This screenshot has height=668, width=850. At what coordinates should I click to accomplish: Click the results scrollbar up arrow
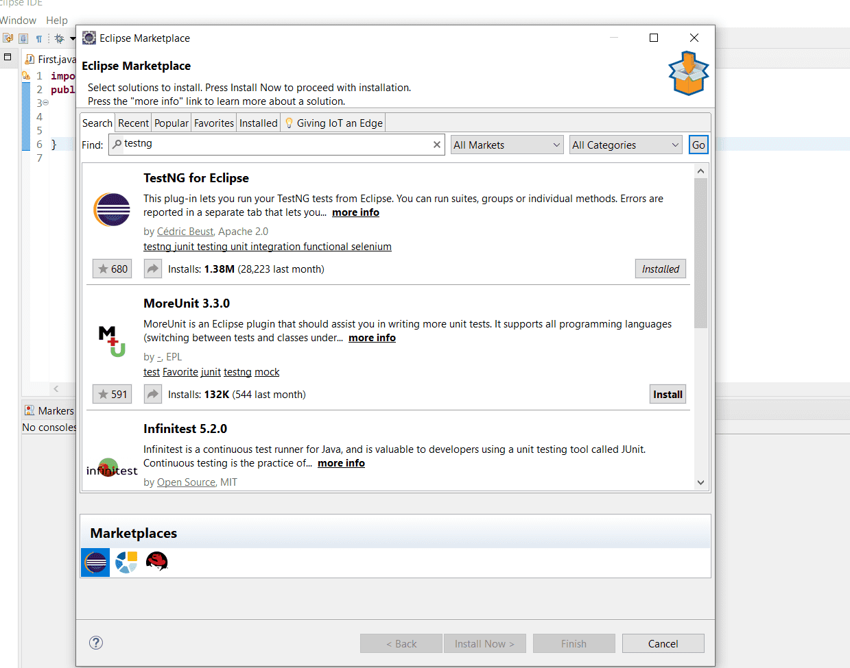coord(700,171)
